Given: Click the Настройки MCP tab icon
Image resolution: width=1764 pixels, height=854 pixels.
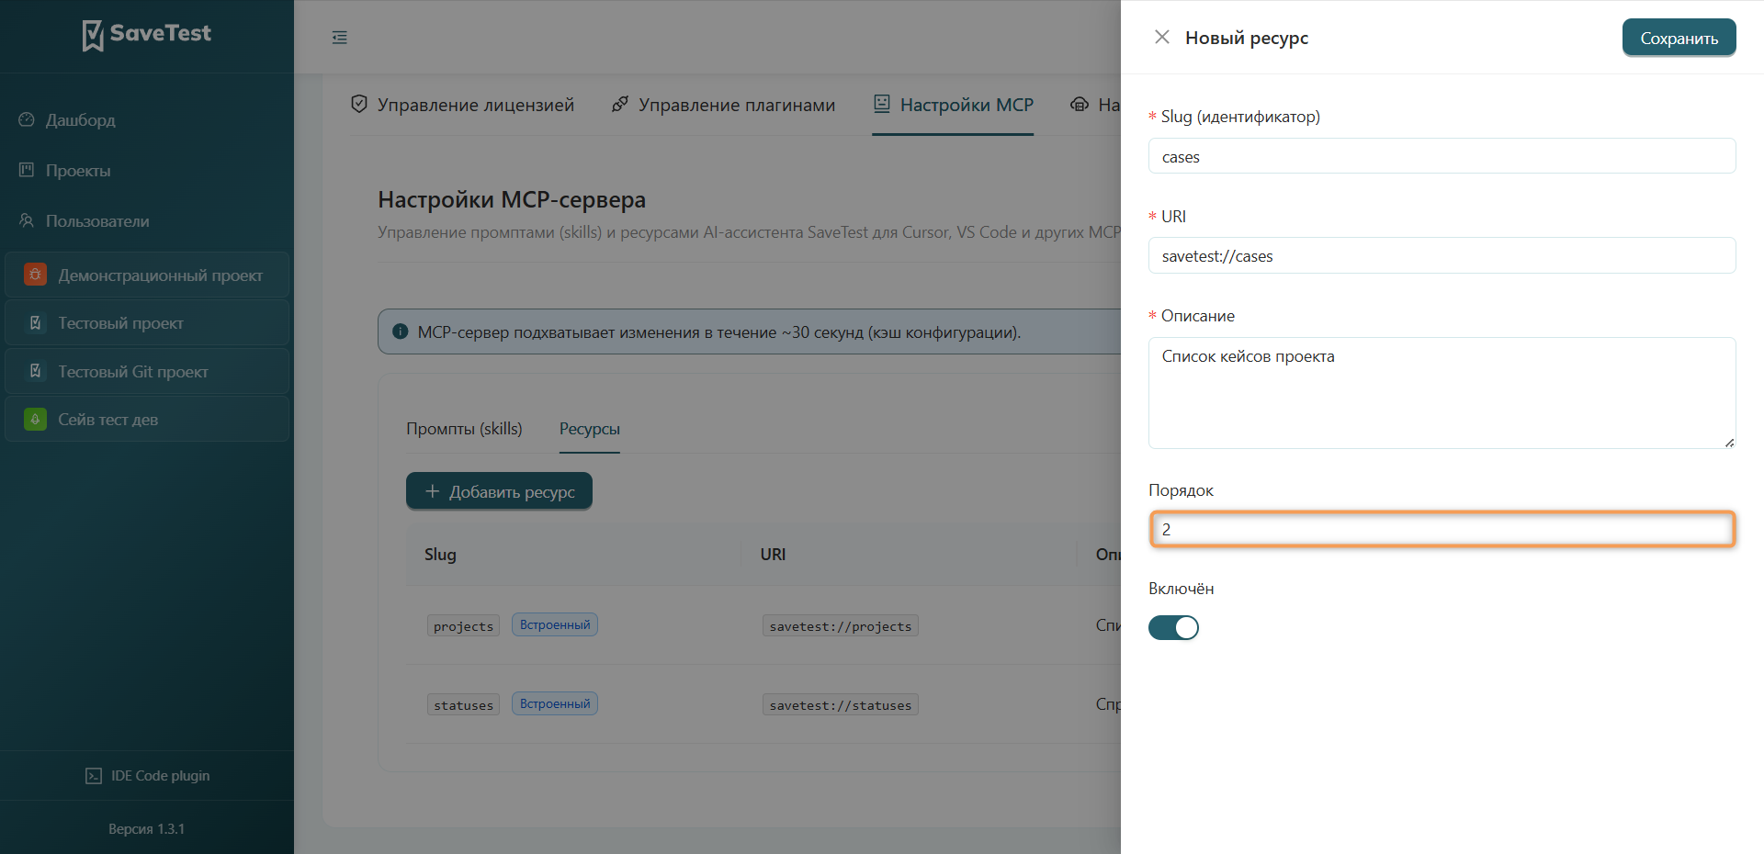Looking at the screenshot, I should point(882,104).
